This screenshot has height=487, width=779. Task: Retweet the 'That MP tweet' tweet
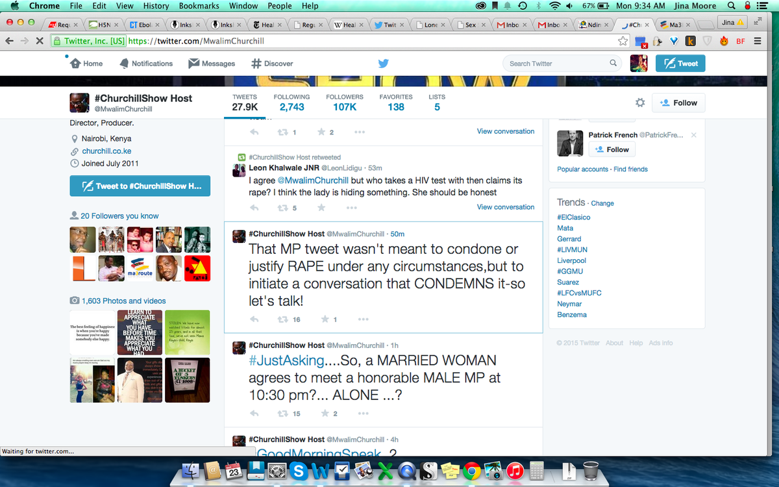[282, 319]
